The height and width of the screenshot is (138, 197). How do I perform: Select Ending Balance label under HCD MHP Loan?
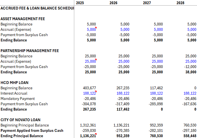14,109
